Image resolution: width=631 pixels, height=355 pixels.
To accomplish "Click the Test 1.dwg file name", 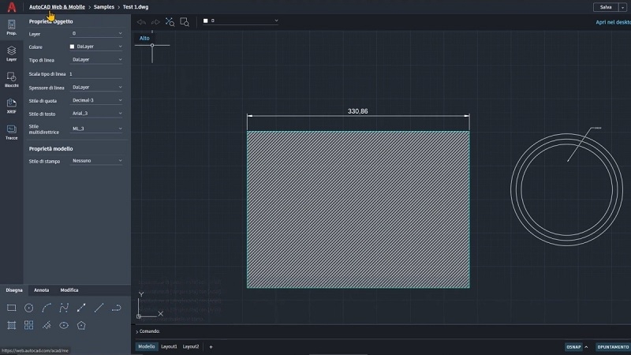I will click(x=136, y=7).
